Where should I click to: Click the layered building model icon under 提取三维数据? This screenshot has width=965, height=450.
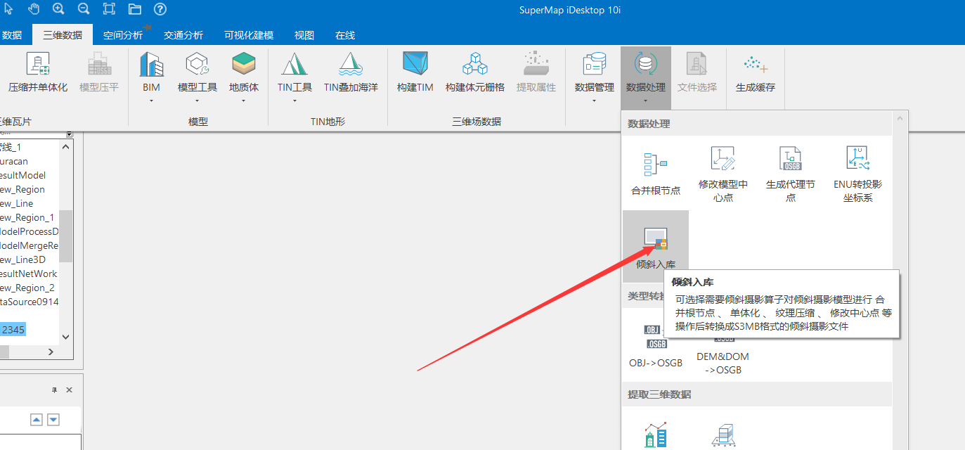pos(723,436)
